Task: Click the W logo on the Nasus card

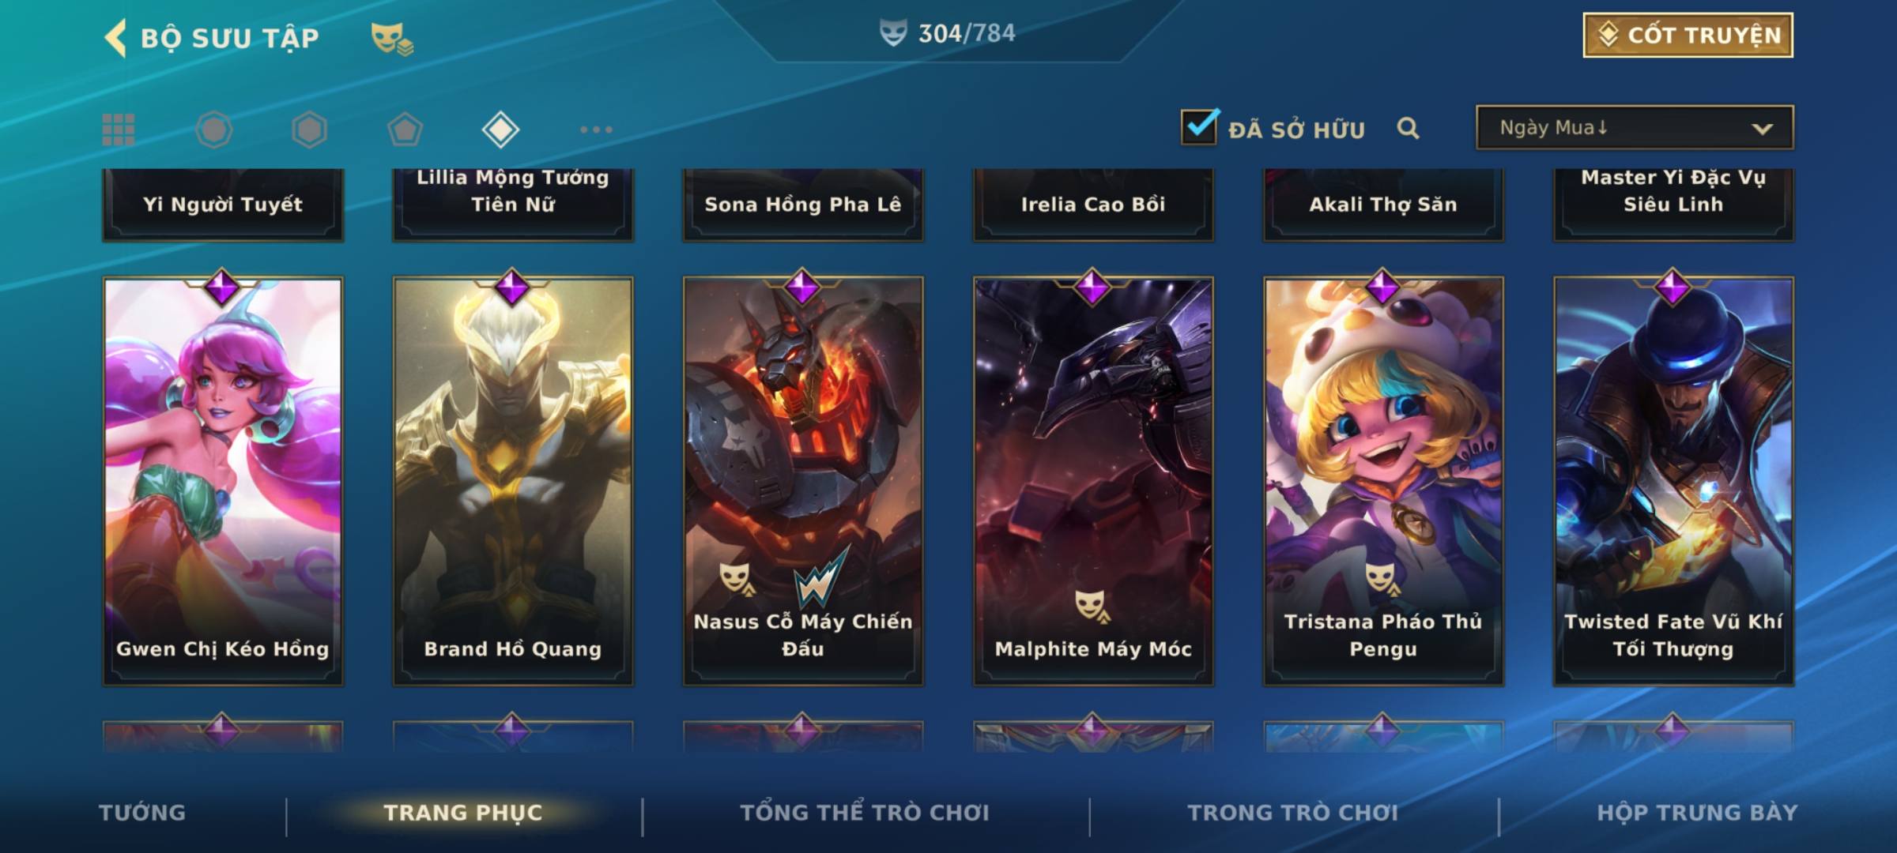Action: (x=822, y=577)
